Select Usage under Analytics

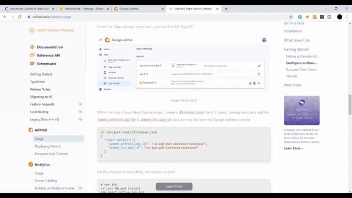[x=39, y=173]
